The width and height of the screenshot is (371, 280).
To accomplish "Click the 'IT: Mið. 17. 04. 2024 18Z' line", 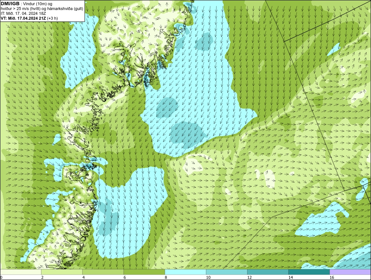I will 23,13.
